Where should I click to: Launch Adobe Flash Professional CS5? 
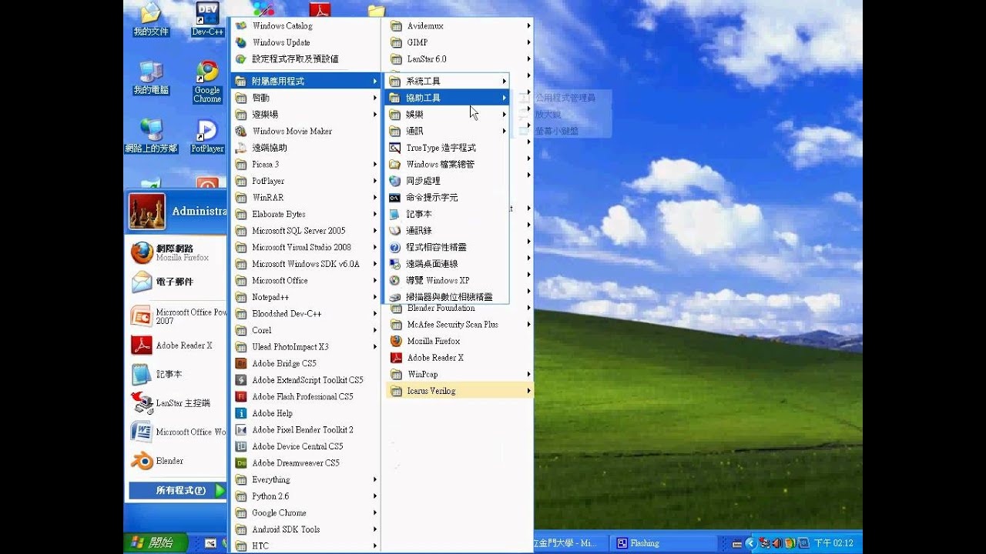[305, 396]
